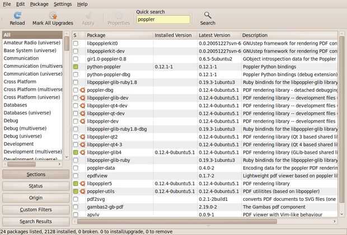Image resolution: width=347 pixels, height=235 pixels.
Task: Click the Reload toolbar icon
Action: tap(17, 16)
